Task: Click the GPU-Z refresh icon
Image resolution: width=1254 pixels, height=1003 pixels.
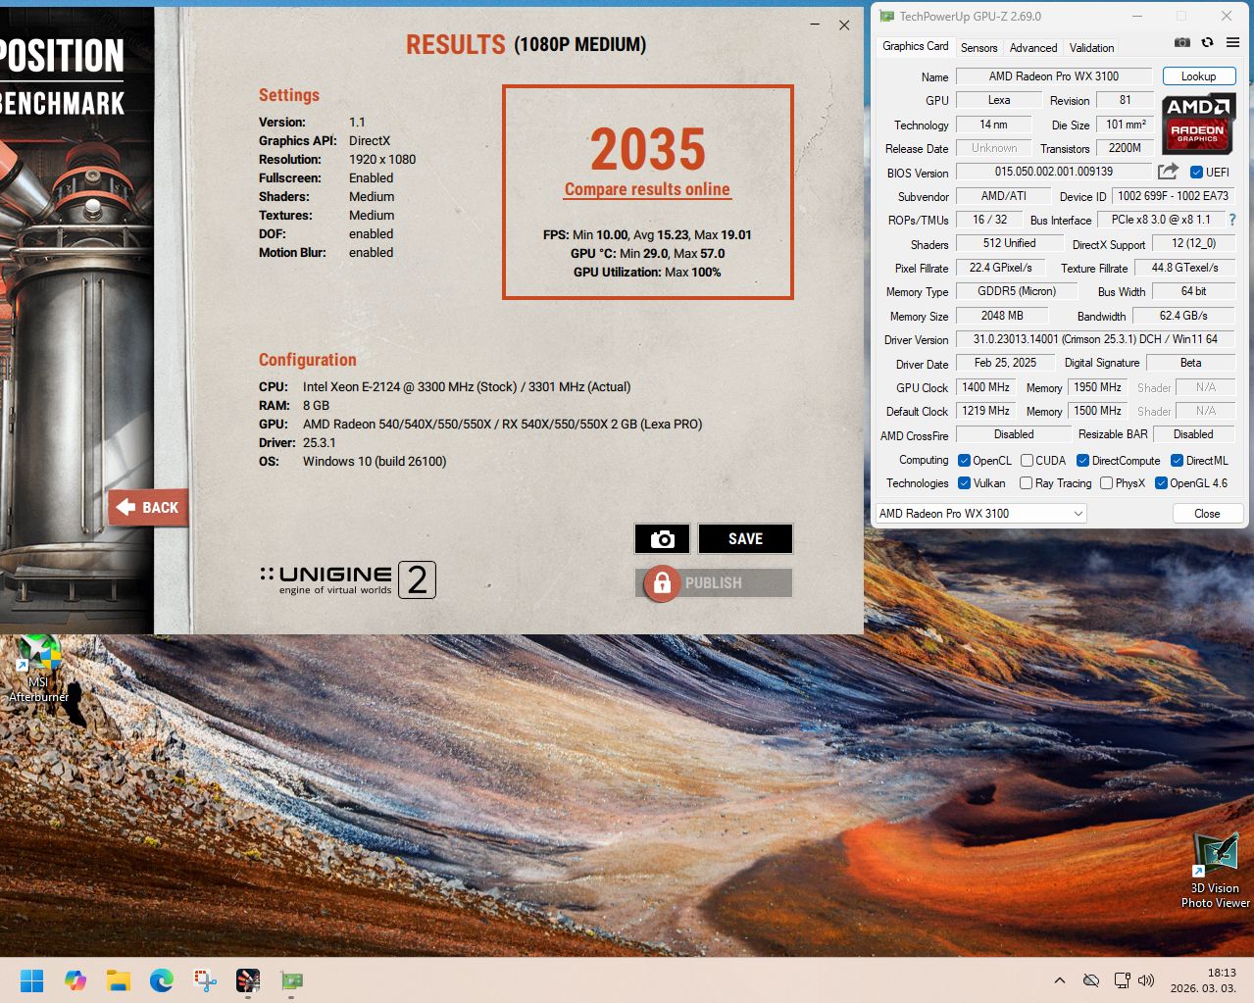Action: (x=1207, y=42)
